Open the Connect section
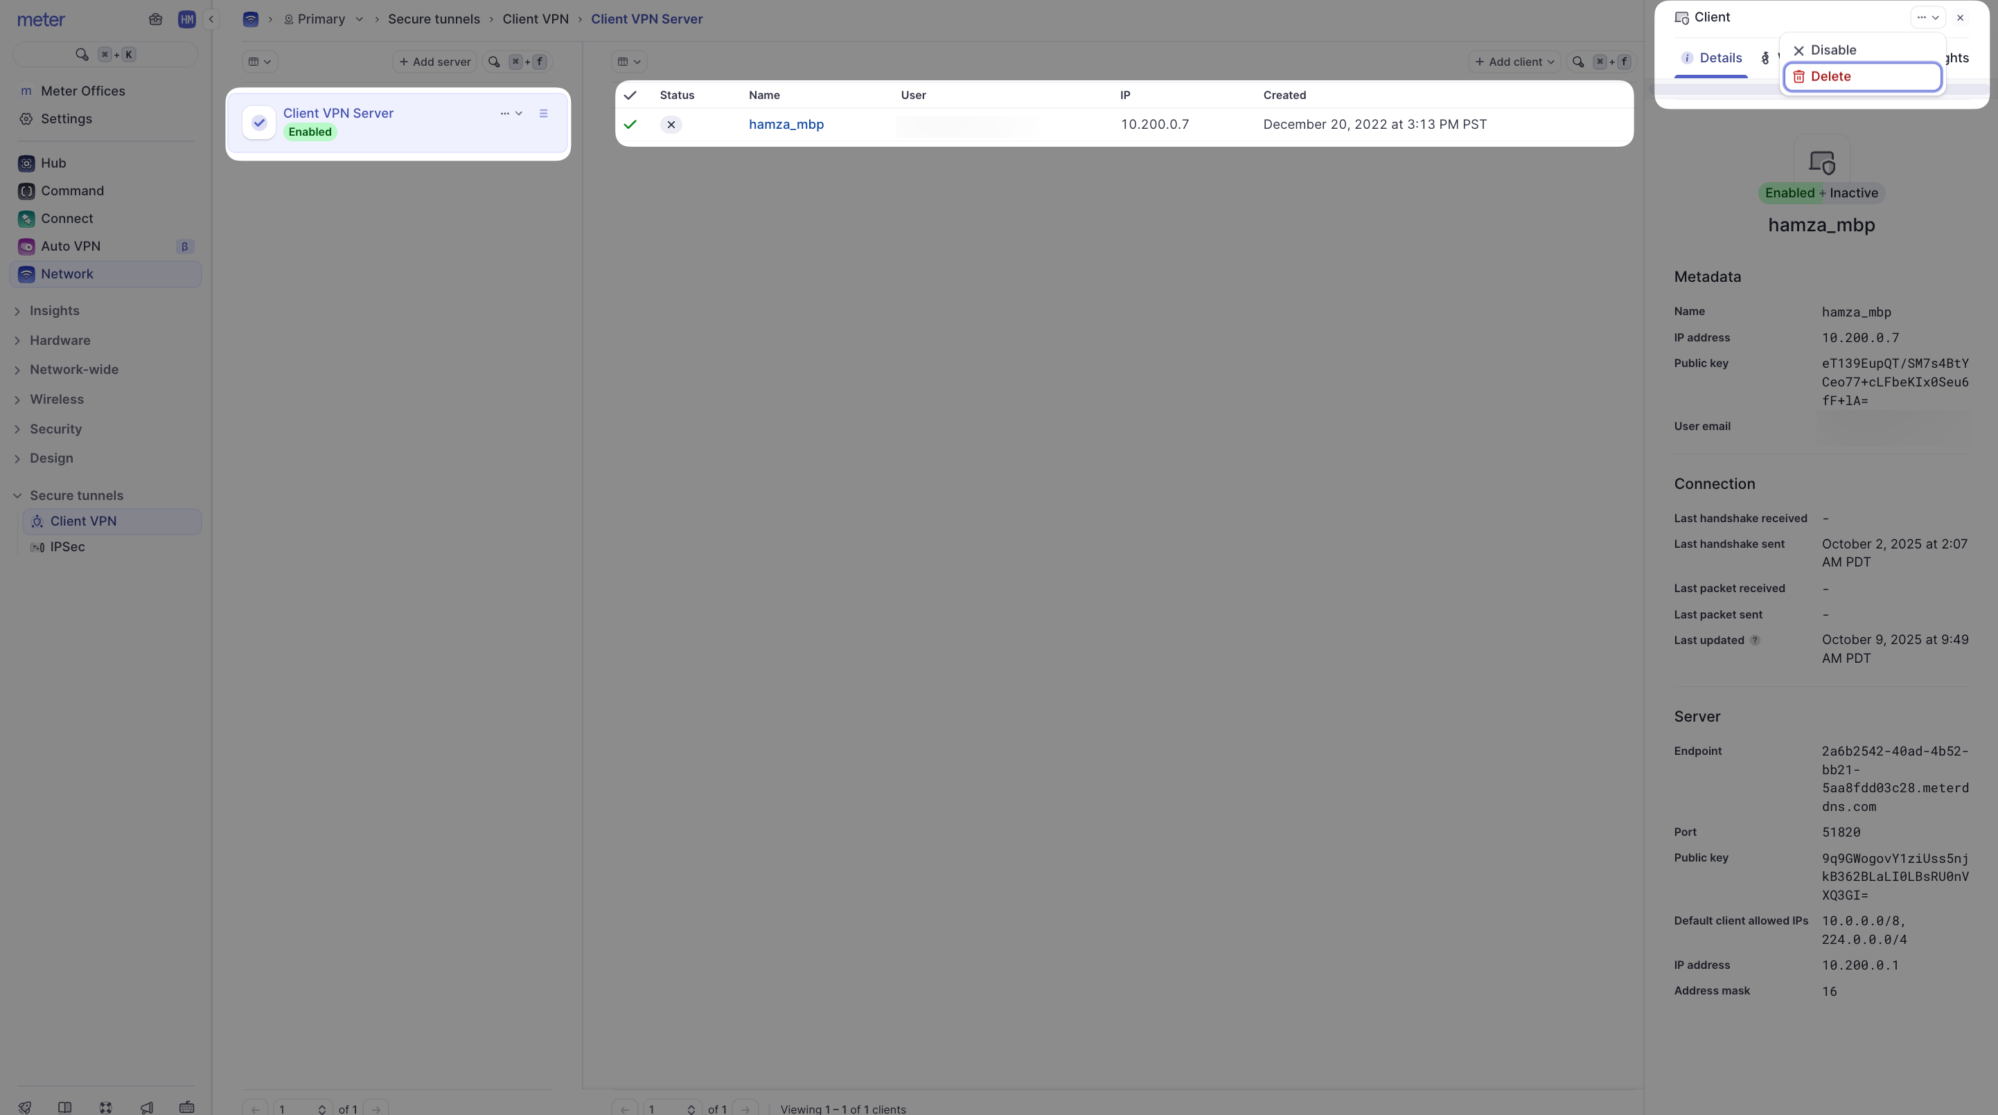 [67, 219]
